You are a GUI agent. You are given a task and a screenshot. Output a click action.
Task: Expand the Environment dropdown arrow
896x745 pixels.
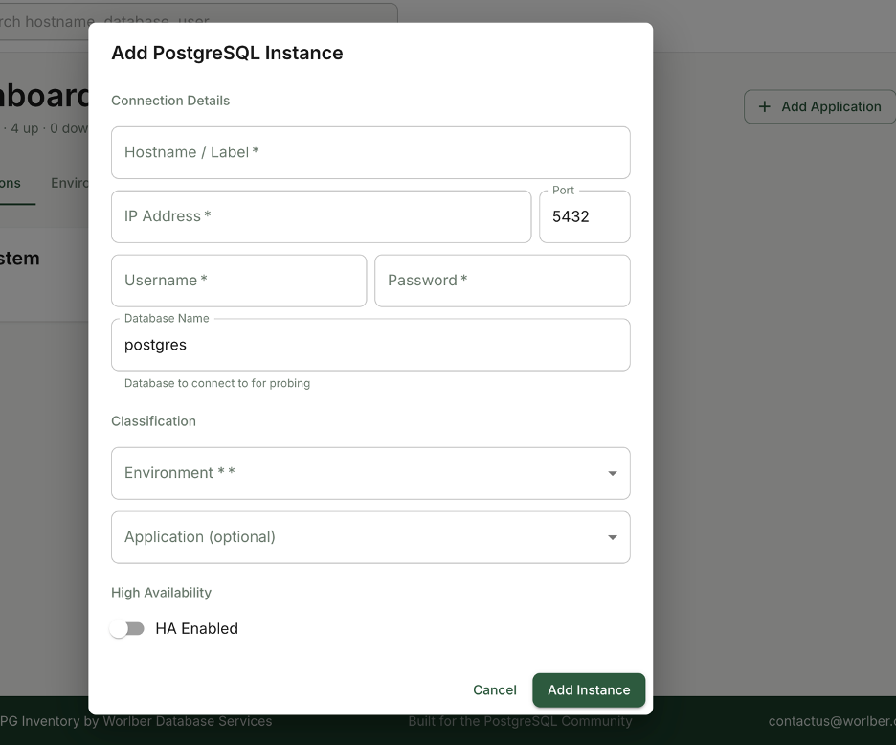612,473
